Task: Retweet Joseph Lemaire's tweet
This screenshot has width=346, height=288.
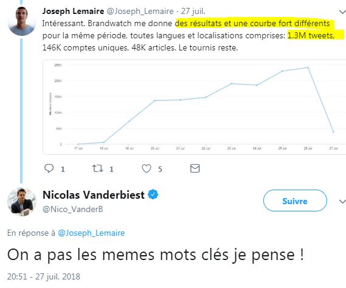Action: point(97,168)
